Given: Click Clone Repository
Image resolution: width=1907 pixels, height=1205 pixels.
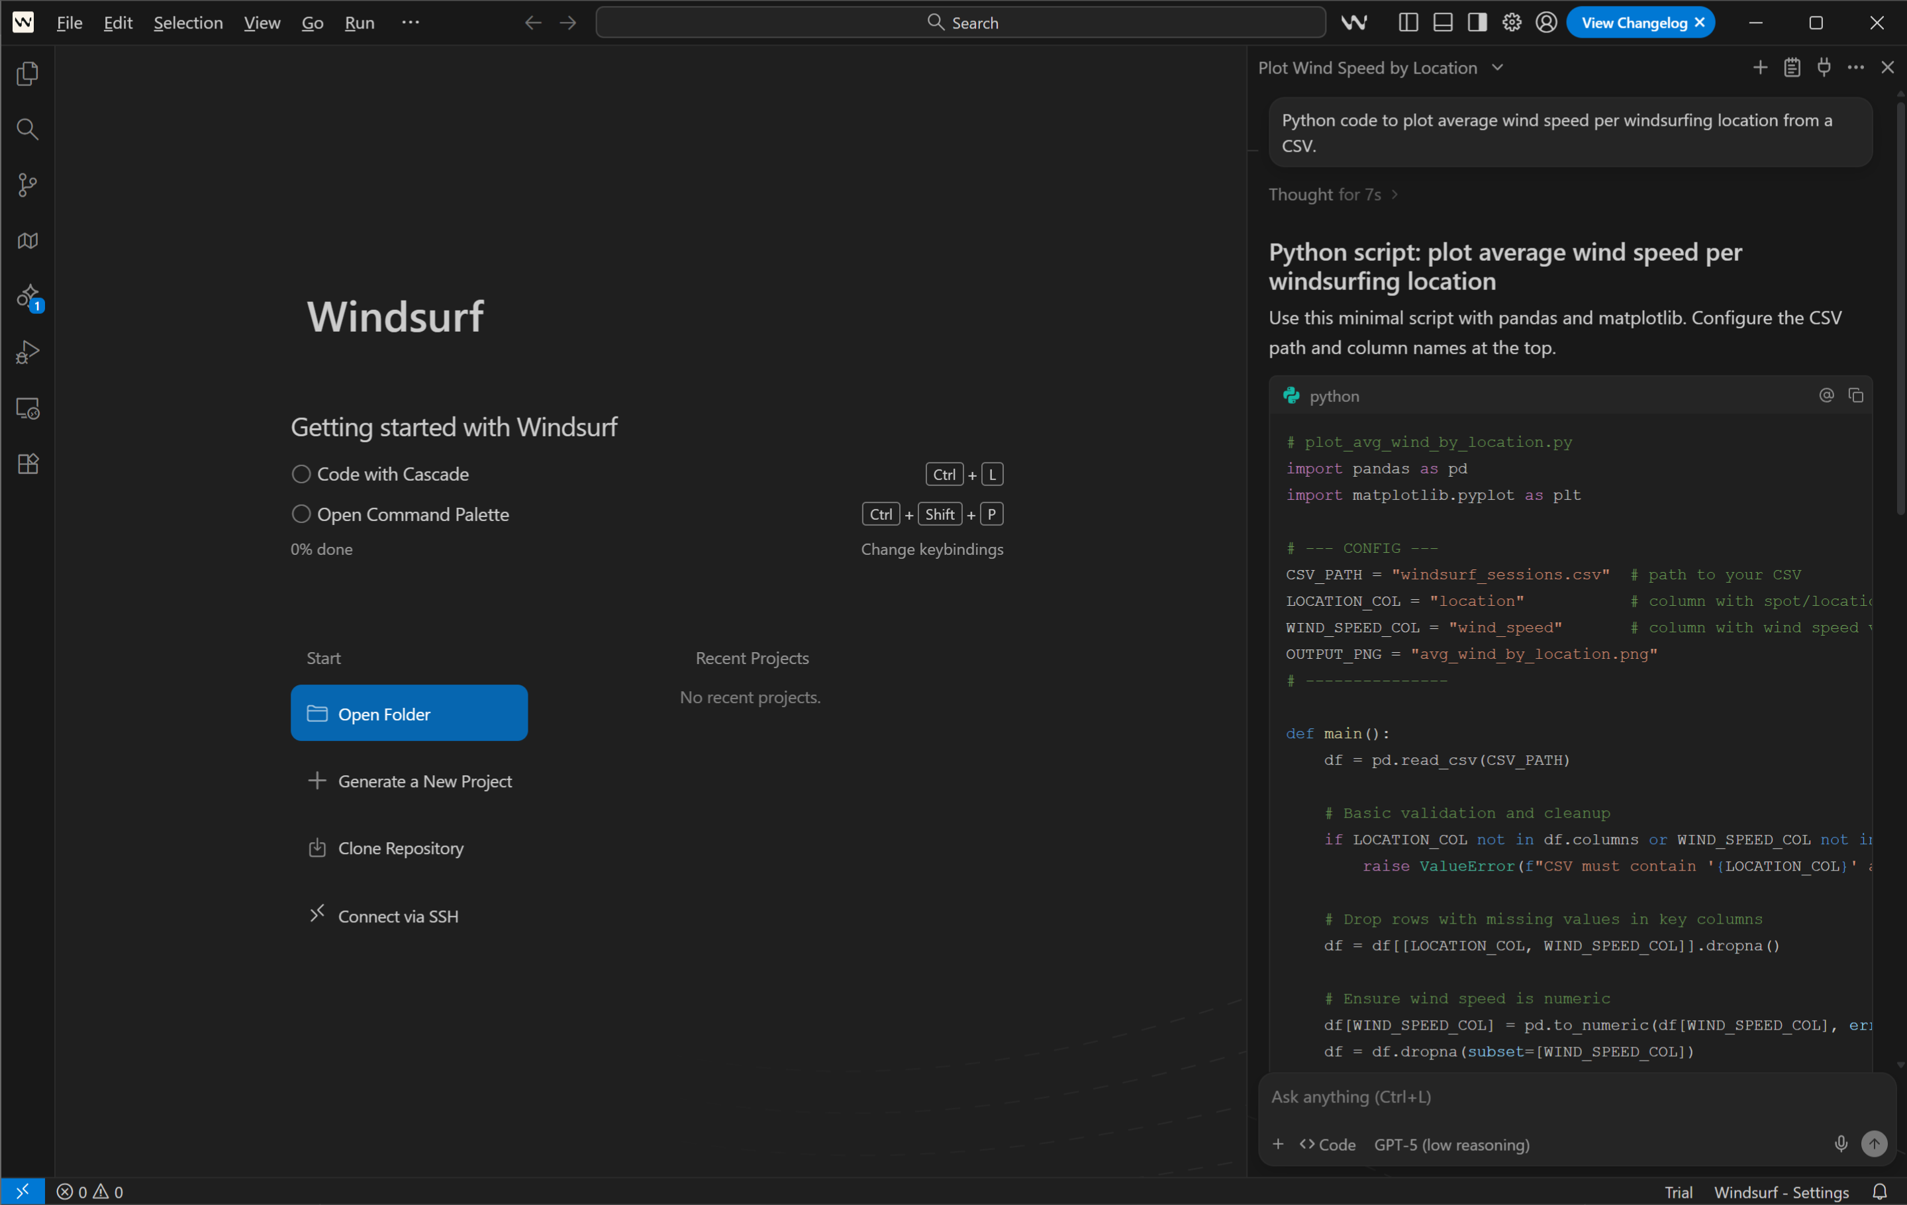Looking at the screenshot, I should 385,848.
